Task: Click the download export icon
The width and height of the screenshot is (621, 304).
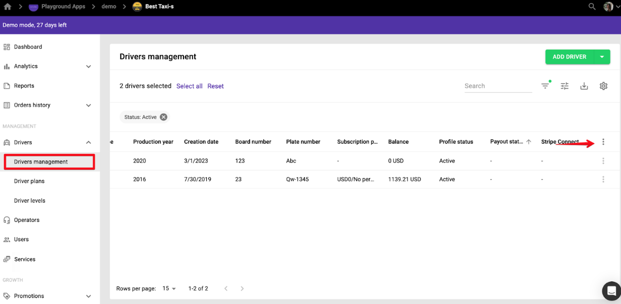Action: 584,86
